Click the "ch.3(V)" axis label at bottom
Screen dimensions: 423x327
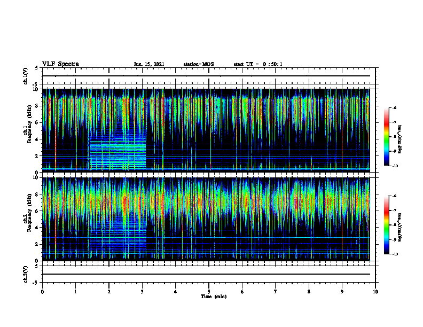(25, 275)
